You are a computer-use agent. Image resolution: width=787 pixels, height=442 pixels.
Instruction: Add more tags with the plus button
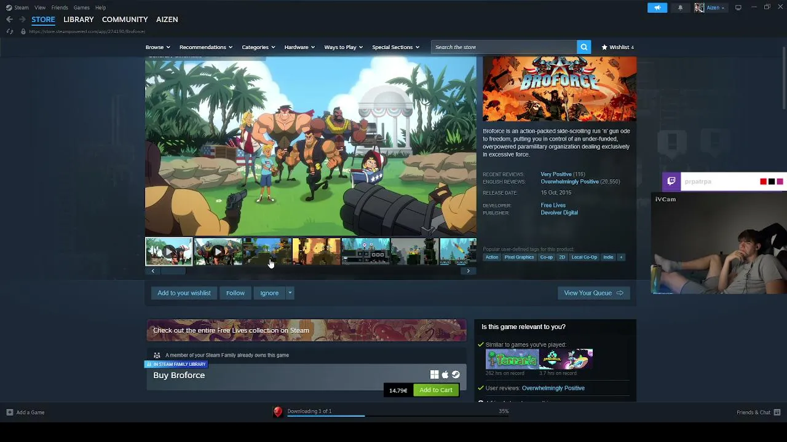(x=621, y=257)
